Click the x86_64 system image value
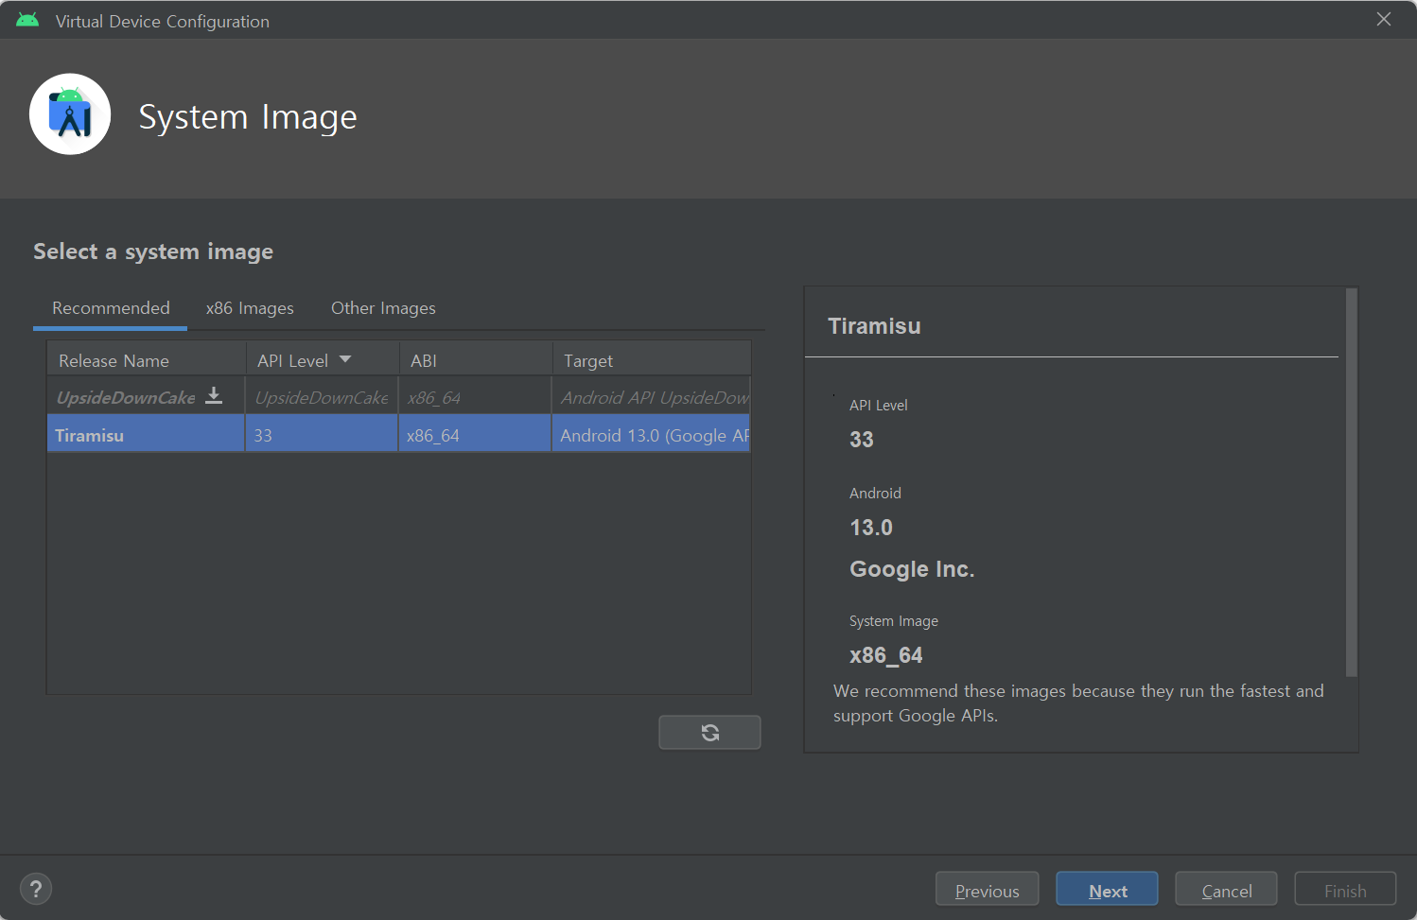The width and height of the screenshot is (1417, 920). (x=886, y=655)
